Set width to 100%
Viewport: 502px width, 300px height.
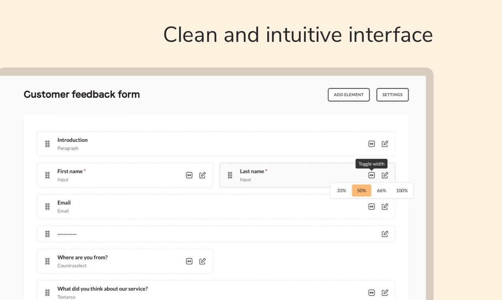point(402,191)
